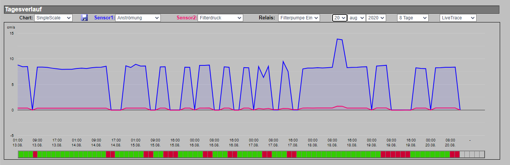Click the 15 value on y-axis

pos(11,33)
